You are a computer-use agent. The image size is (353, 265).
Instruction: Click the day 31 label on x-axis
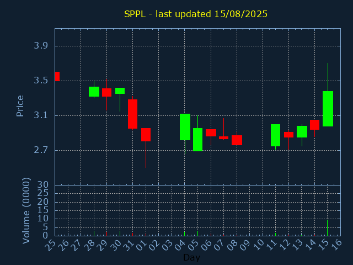(128, 245)
